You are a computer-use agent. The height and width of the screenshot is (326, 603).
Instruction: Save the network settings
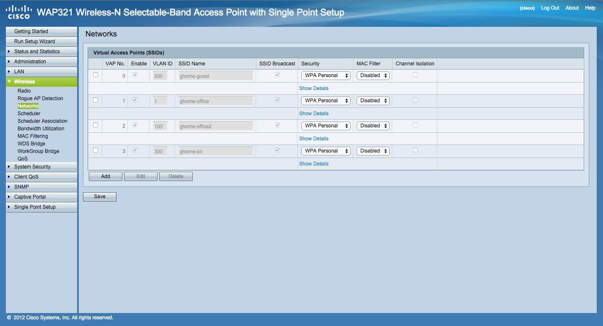[x=100, y=197]
